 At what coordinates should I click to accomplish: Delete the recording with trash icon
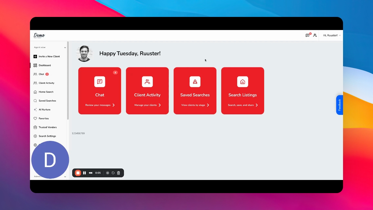(118, 173)
